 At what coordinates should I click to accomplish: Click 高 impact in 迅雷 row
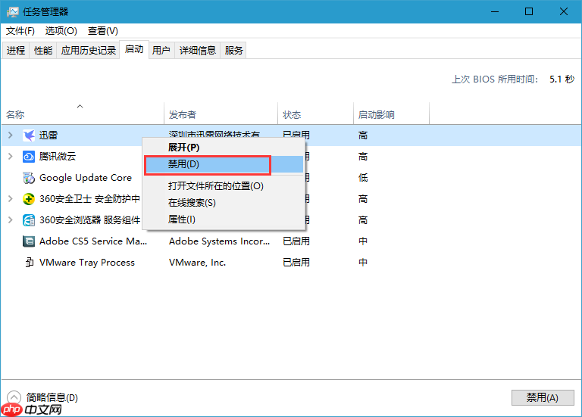pos(363,135)
